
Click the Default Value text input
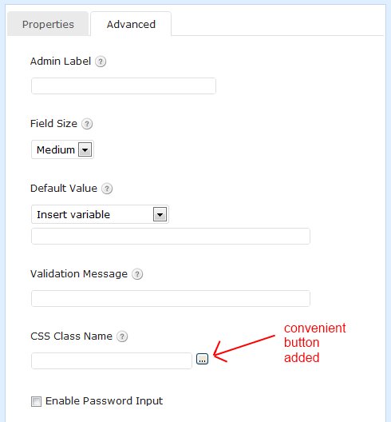(x=171, y=237)
